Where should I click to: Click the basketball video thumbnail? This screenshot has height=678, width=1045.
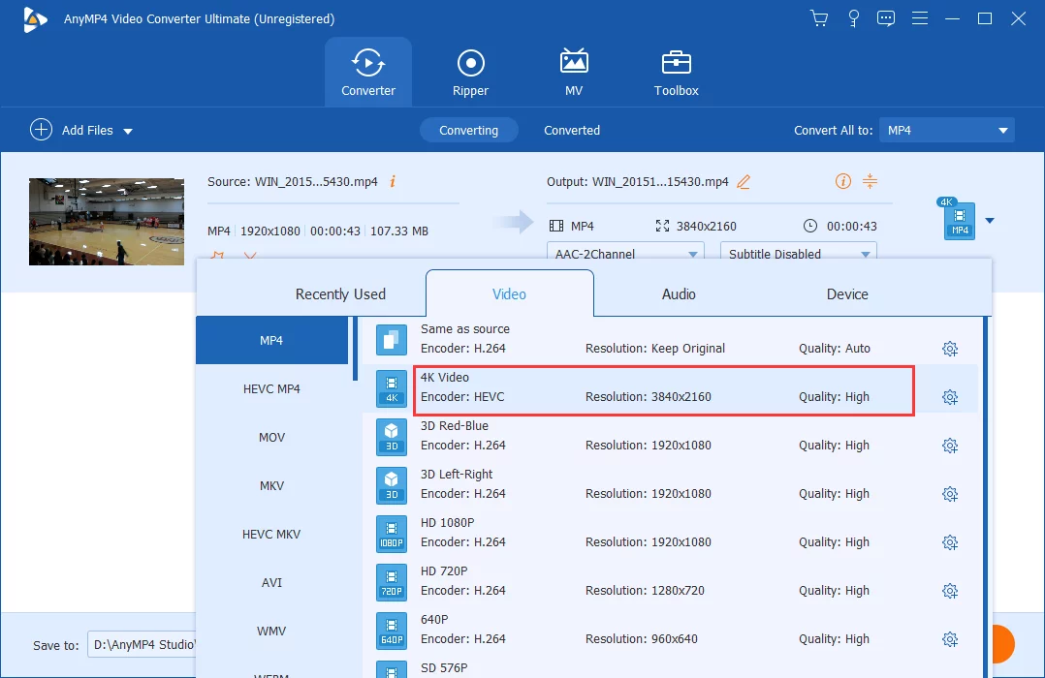(x=106, y=222)
